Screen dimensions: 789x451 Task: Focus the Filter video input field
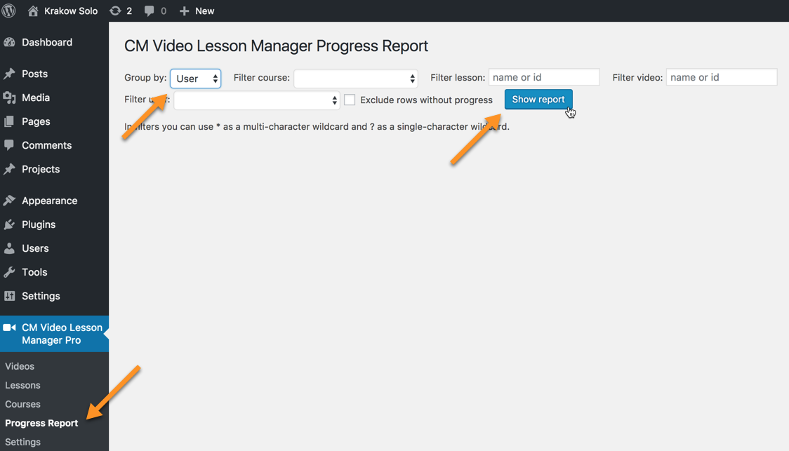pyautogui.click(x=722, y=77)
